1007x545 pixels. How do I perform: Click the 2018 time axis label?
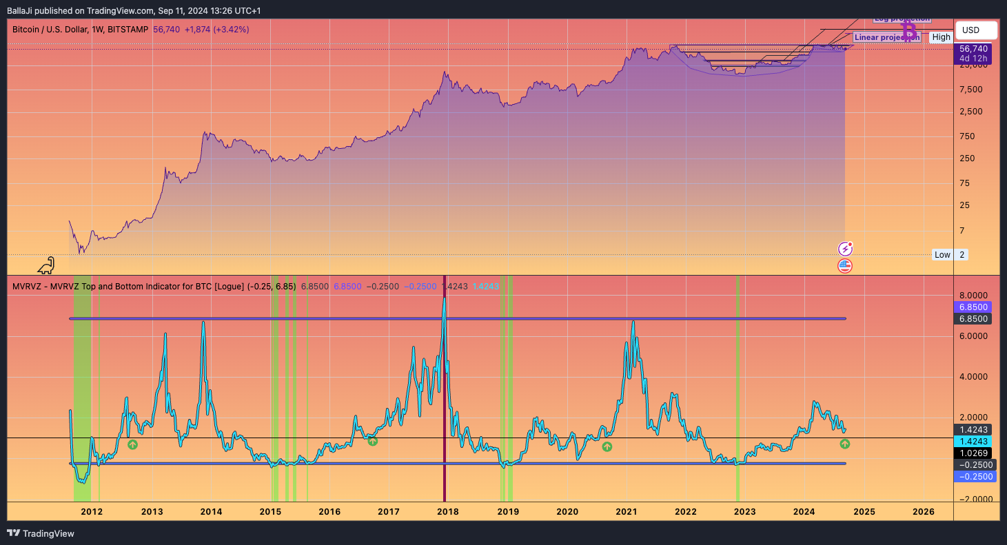click(x=448, y=512)
